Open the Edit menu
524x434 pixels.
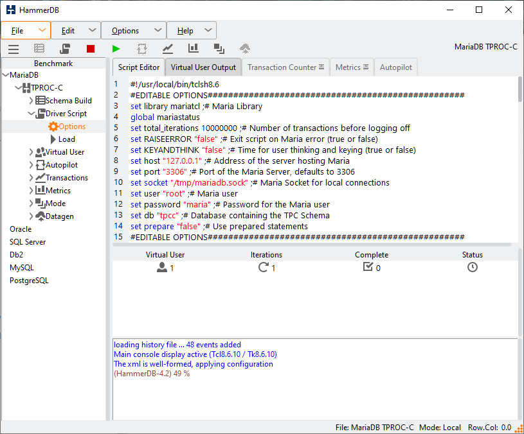tap(76, 31)
